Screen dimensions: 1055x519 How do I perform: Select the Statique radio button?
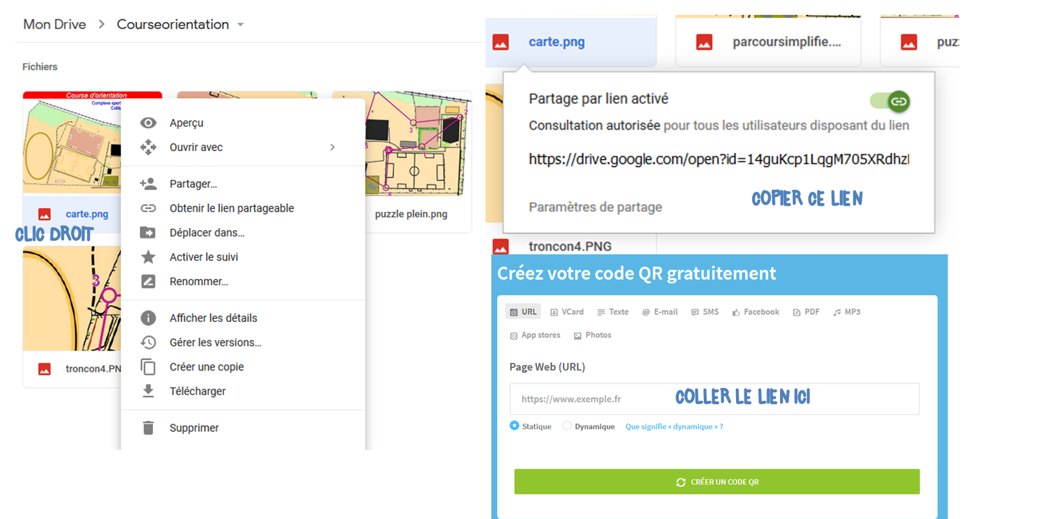click(x=515, y=425)
